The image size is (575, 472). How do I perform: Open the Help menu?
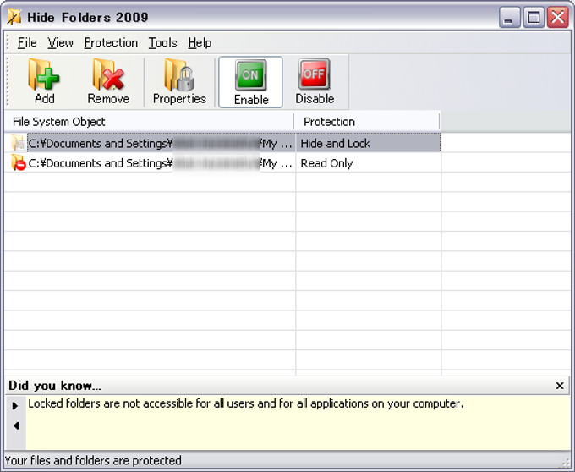[x=200, y=43]
